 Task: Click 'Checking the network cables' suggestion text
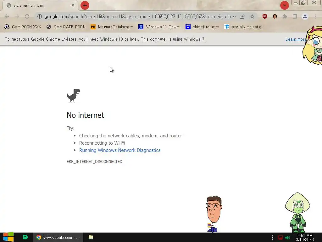pos(130,136)
